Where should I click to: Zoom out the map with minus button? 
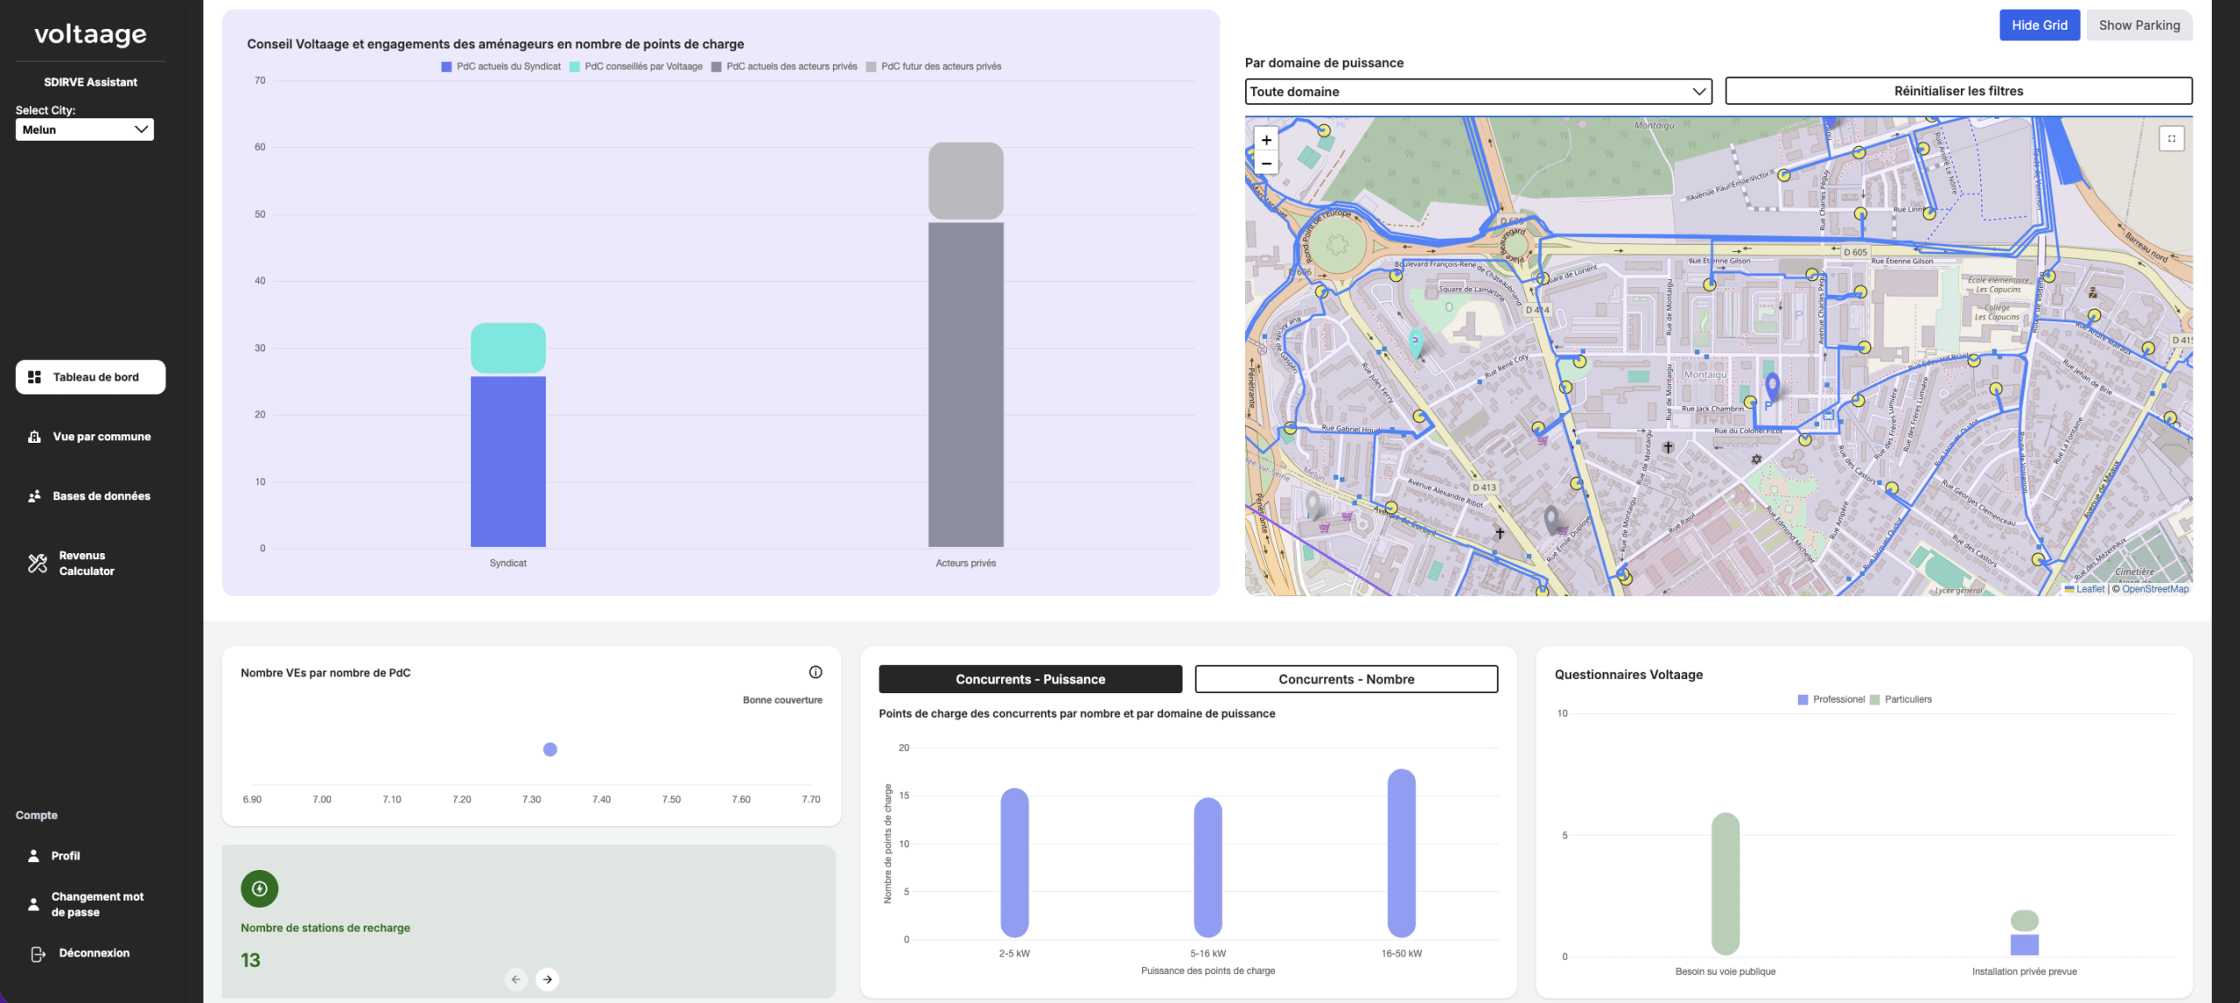click(x=1266, y=164)
